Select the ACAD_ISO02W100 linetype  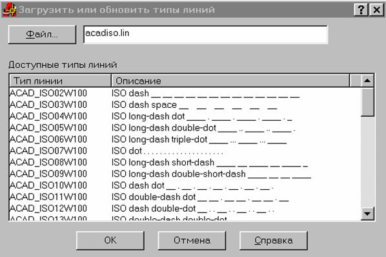(185, 93)
